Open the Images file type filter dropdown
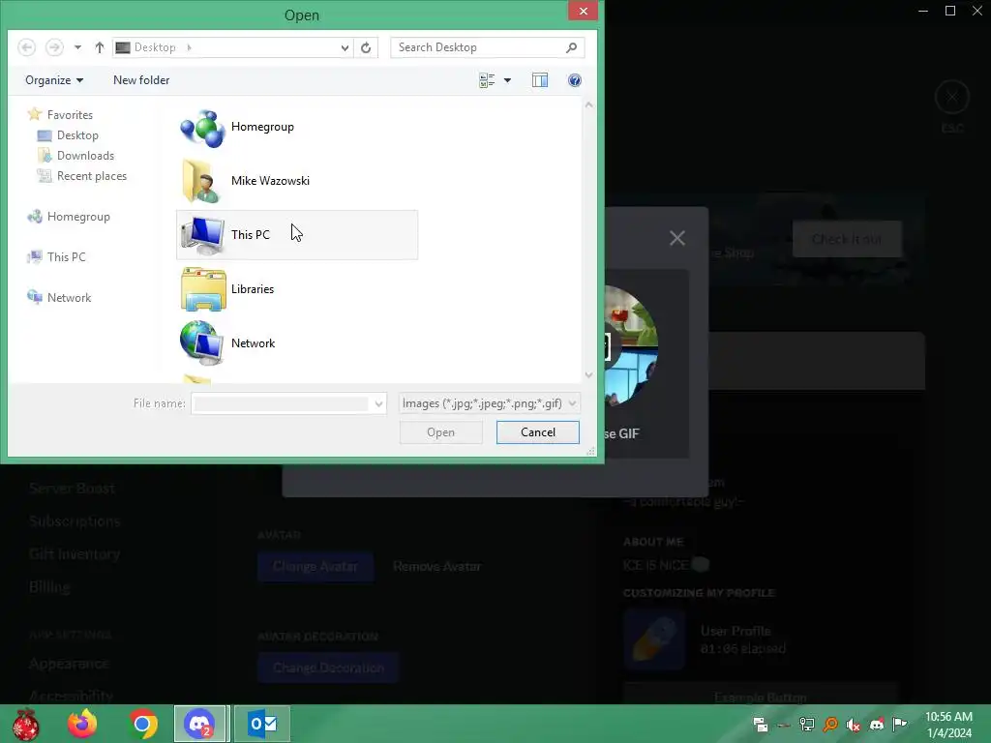 point(489,403)
